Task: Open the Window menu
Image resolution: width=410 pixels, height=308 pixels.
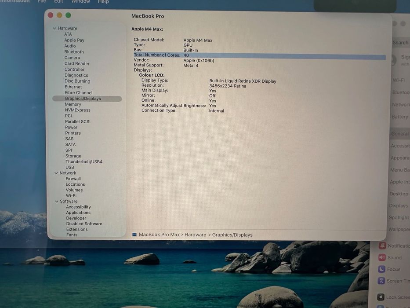Action: point(80,1)
